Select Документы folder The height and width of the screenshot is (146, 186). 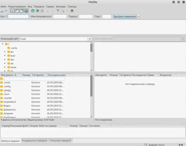33,109
